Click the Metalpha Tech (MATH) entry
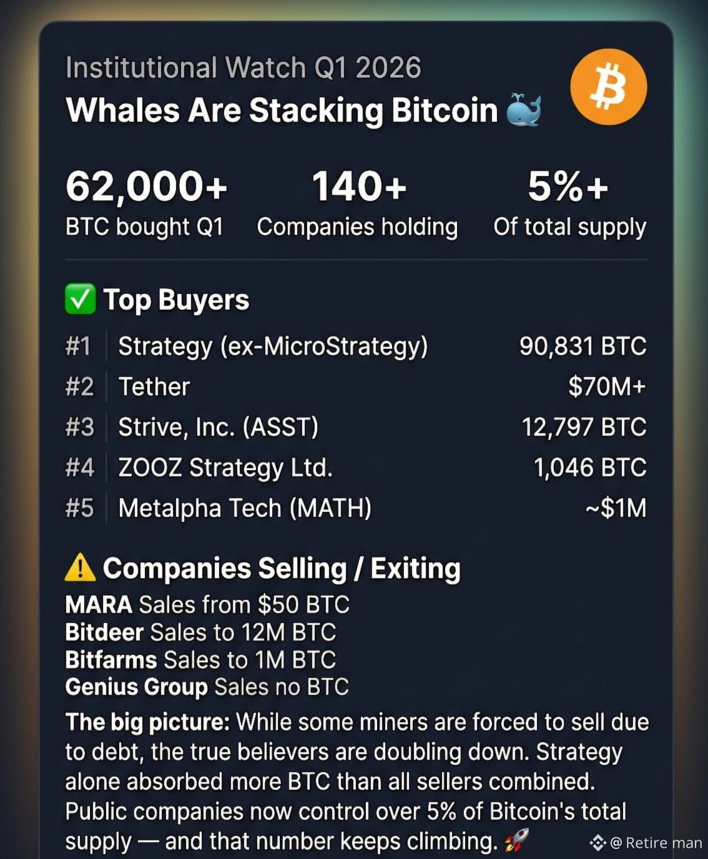Viewport: 708px width, 859px height. tap(245, 508)
